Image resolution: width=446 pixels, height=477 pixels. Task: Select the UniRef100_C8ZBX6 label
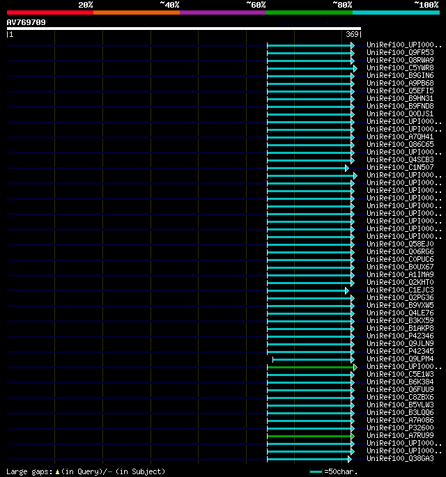tap(400, 397)
